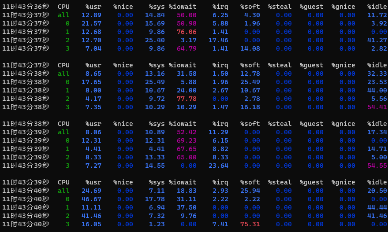Click the %usr value 8.65

93,74
